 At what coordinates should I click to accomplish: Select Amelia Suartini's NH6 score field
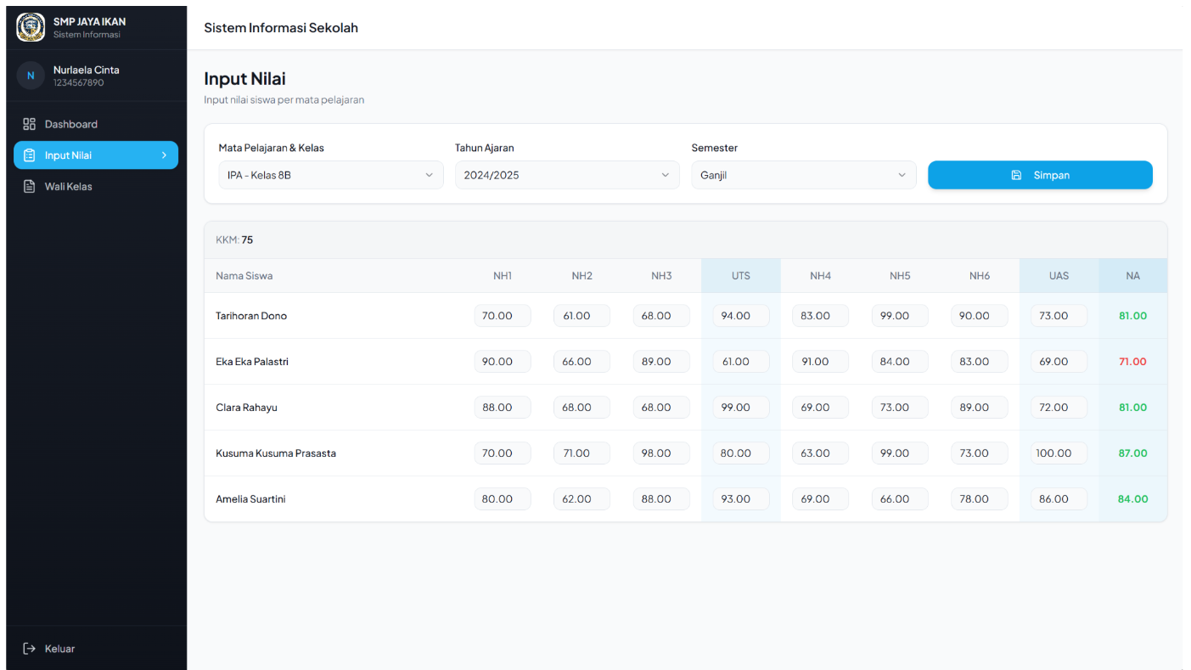click(980, 499)
